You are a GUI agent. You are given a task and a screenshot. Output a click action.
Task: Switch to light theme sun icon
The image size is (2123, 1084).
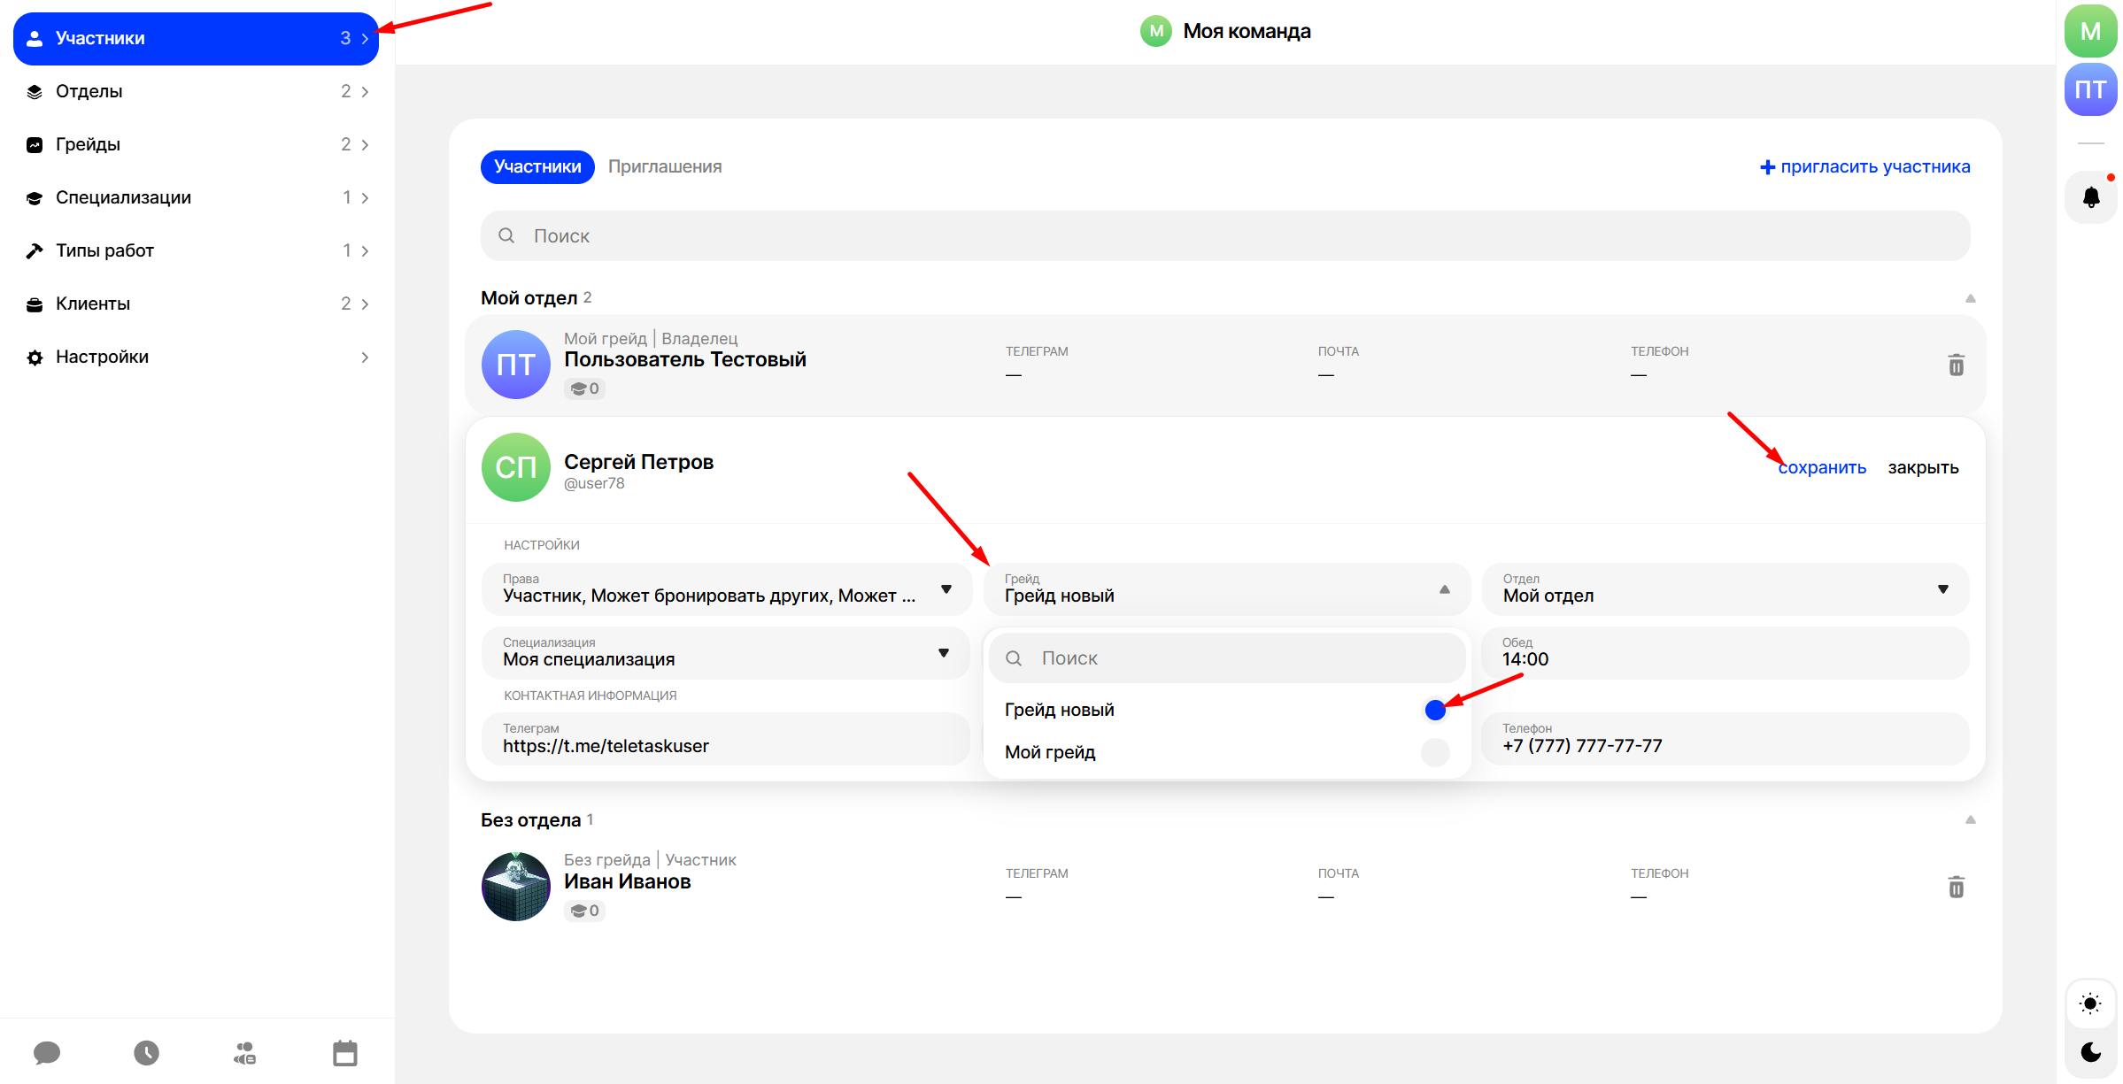pyautogui.click(x=2090, y=1003)
